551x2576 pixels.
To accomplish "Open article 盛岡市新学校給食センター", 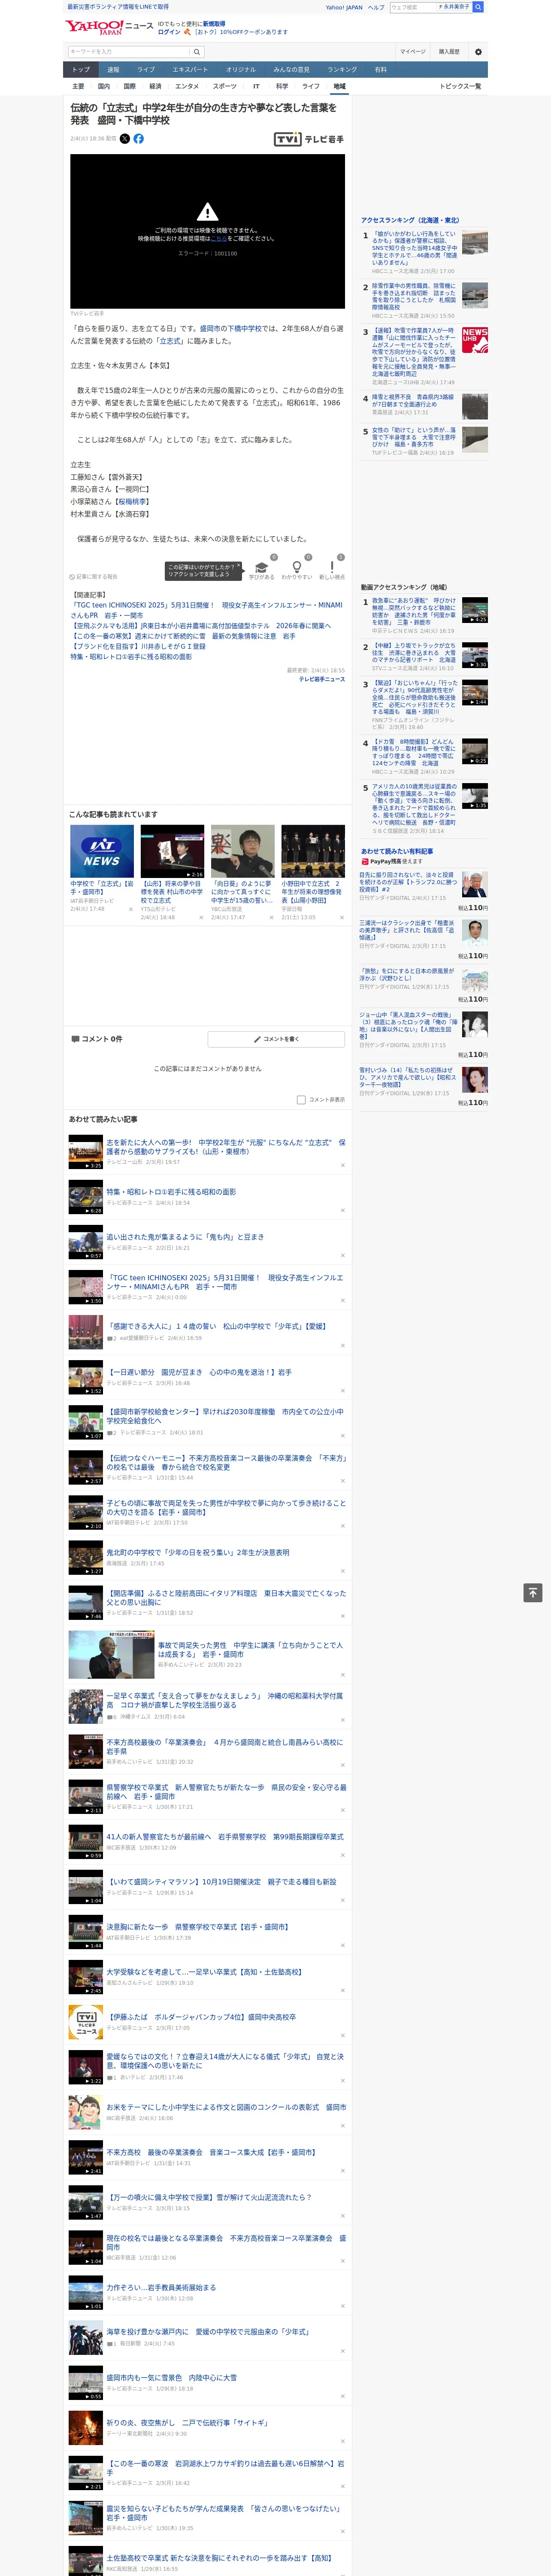I will [225, 1416].
